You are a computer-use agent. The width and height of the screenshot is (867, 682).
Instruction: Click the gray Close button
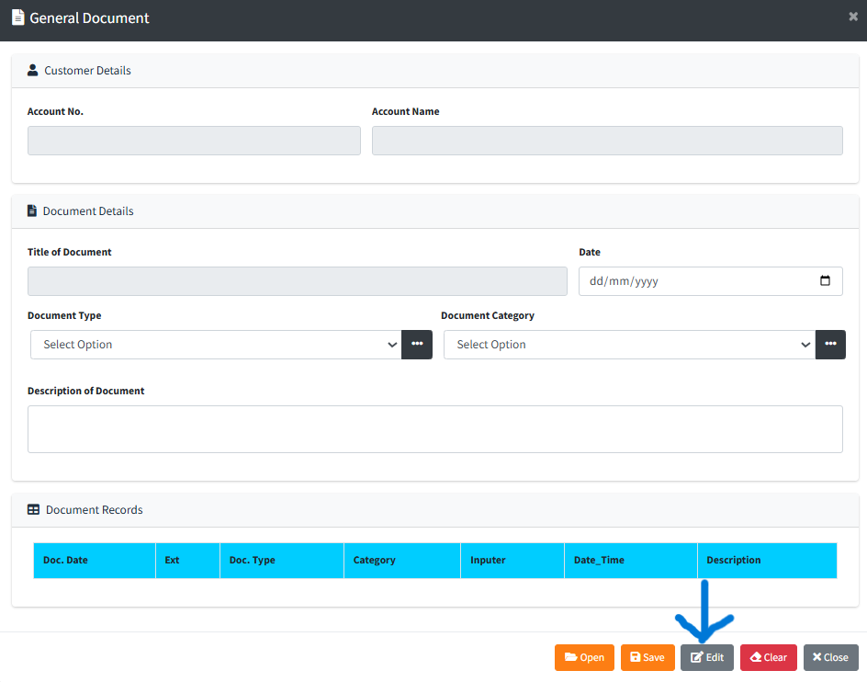(830, 657)
